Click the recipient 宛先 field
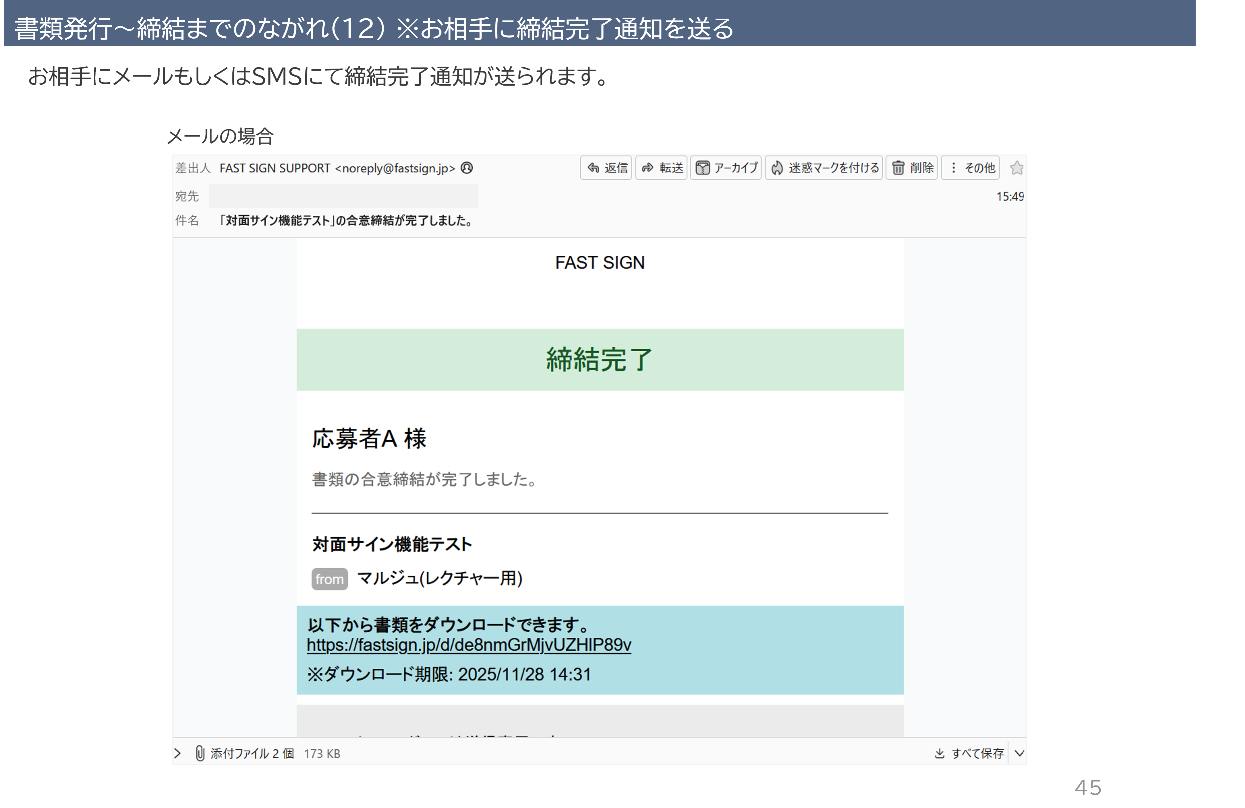Screen dimensions: 1245x808 click(343, 196)
